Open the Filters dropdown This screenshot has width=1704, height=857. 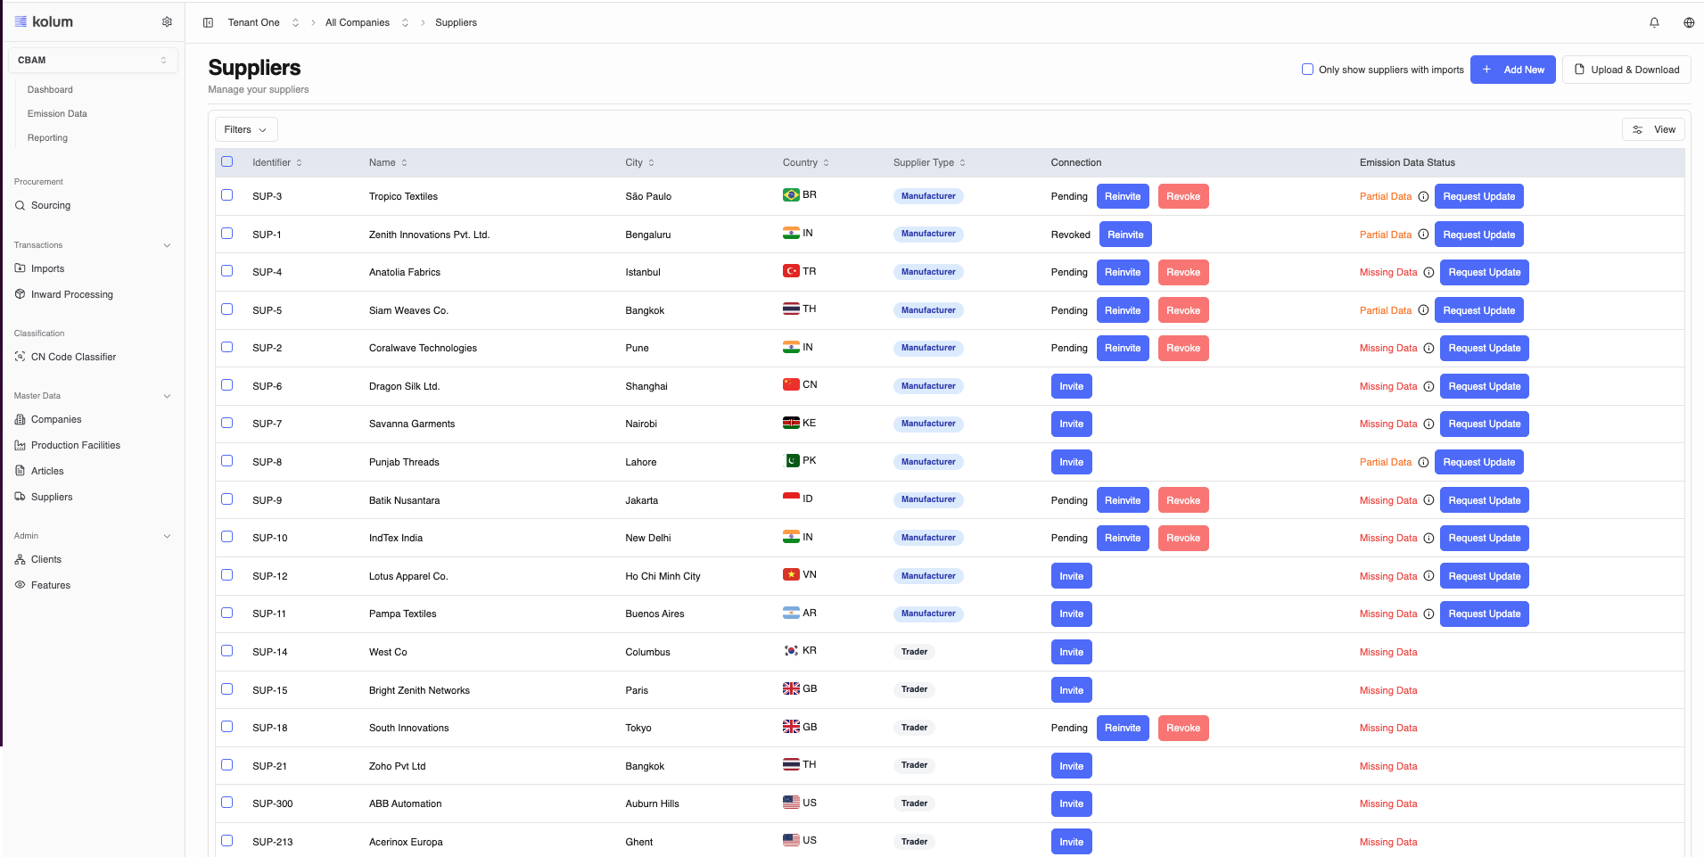(x=246, y=130)
